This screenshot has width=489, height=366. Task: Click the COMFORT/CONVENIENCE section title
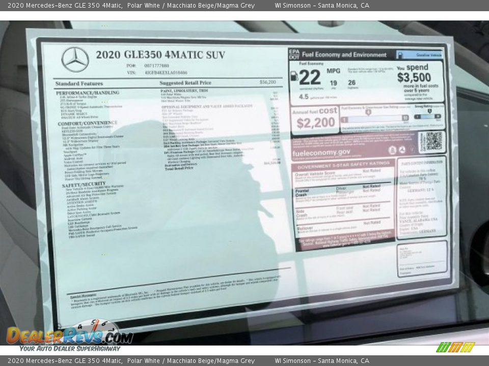[x=88, y=123]
